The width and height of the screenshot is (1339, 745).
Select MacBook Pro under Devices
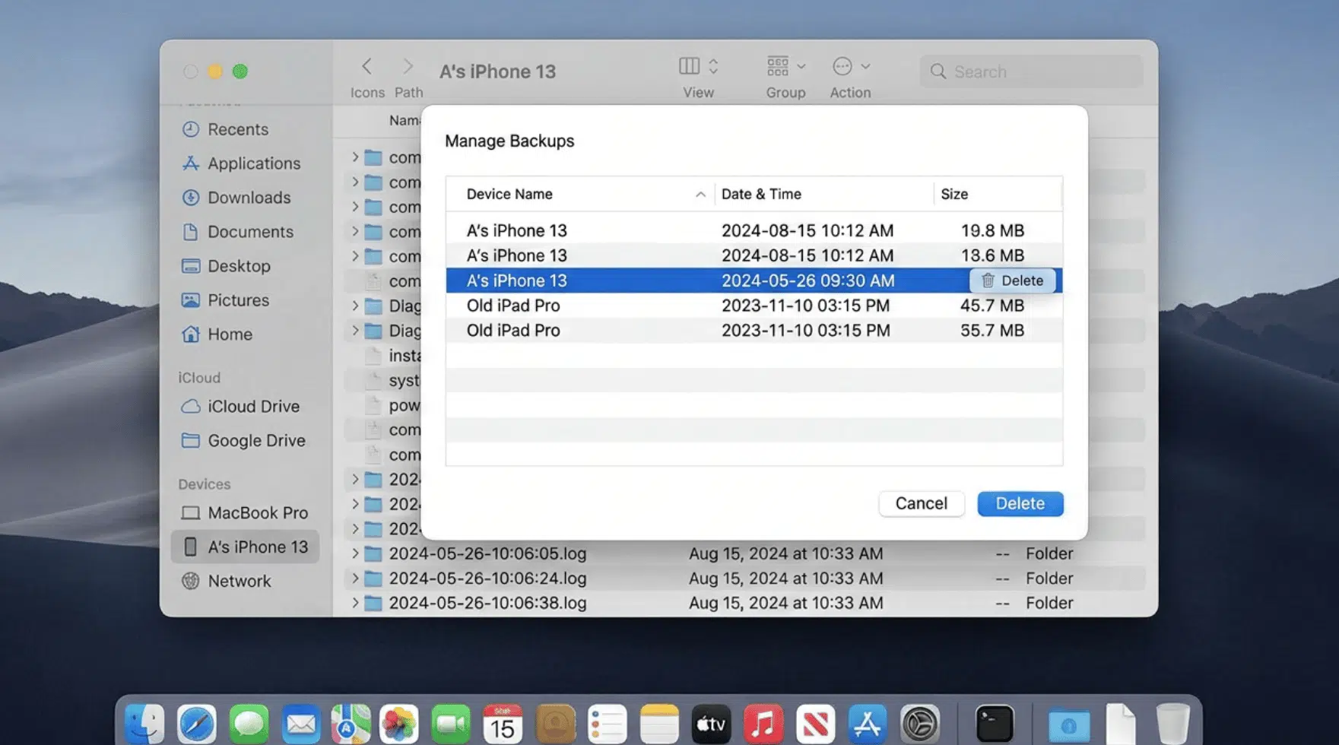coord(244,513)
